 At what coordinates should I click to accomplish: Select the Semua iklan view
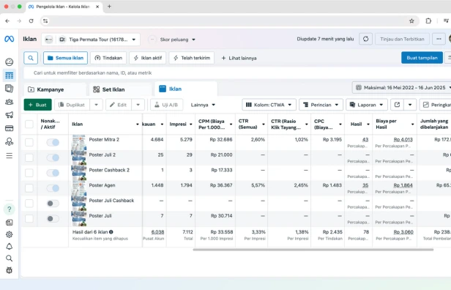pyautogui.click(x=66, y=58)
